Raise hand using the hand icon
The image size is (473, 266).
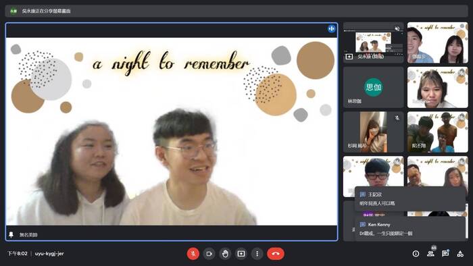click(x=225, y=254)
